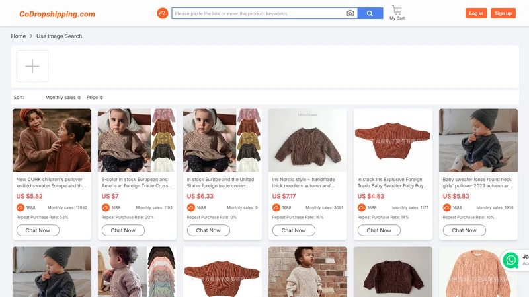Click the orange 1688 icon beside search bar
This screenshot has height=297, width=529.
click(162, 13)
